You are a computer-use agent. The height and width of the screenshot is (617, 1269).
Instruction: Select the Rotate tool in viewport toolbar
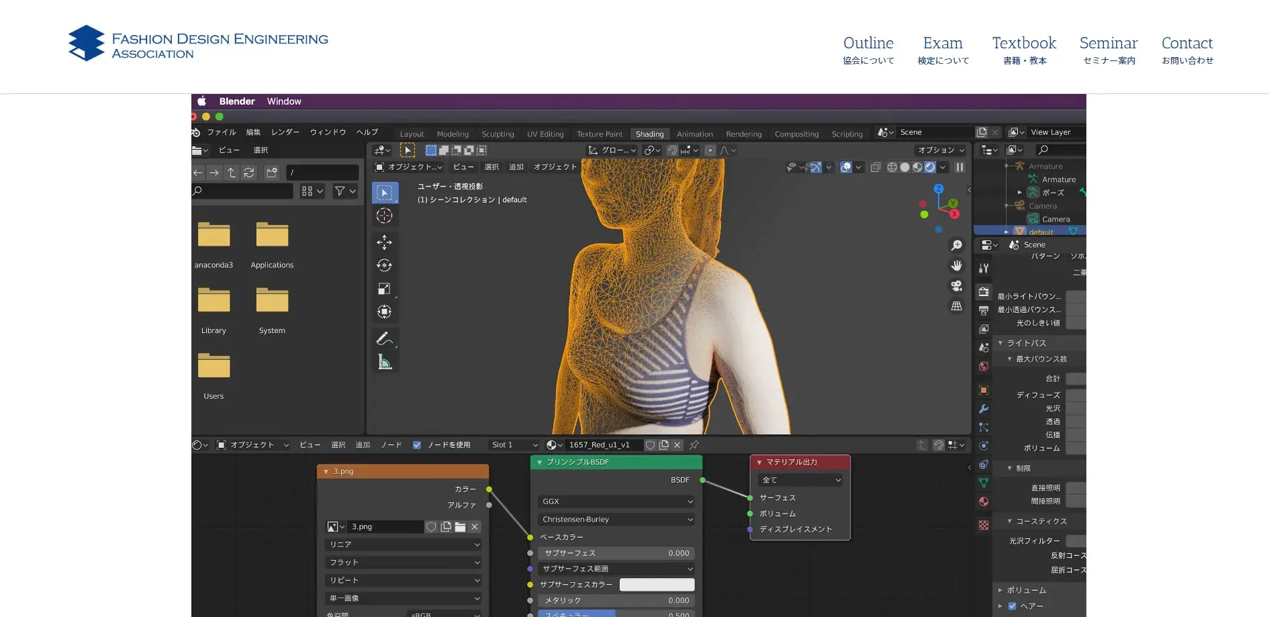384,265
